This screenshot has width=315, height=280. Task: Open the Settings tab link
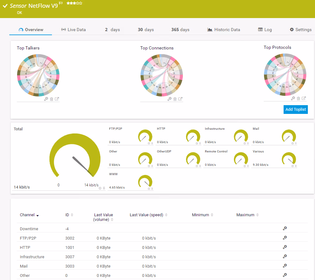300,30
